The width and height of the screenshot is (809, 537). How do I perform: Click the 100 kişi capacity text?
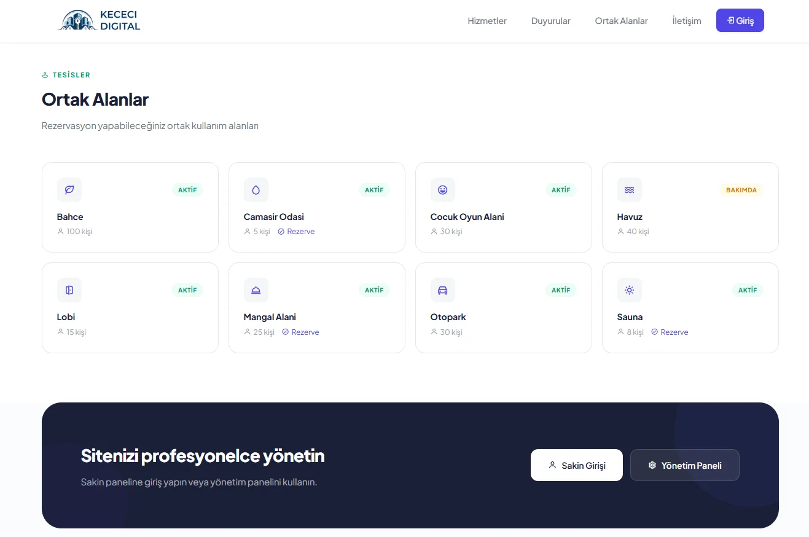75,232
